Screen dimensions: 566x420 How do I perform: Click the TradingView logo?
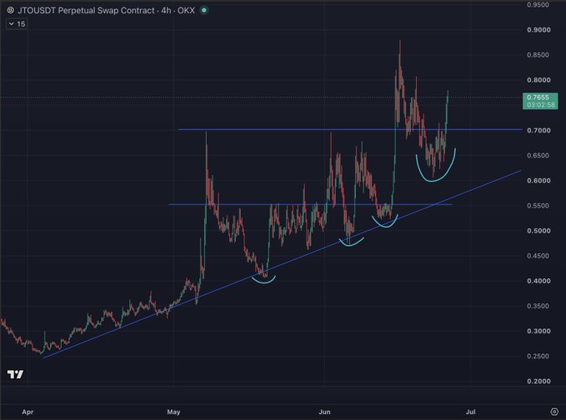pos(15,374)
